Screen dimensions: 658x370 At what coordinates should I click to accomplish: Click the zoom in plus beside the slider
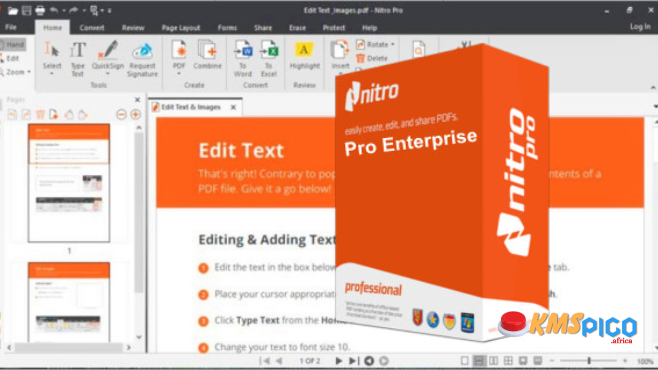point(625,361)
